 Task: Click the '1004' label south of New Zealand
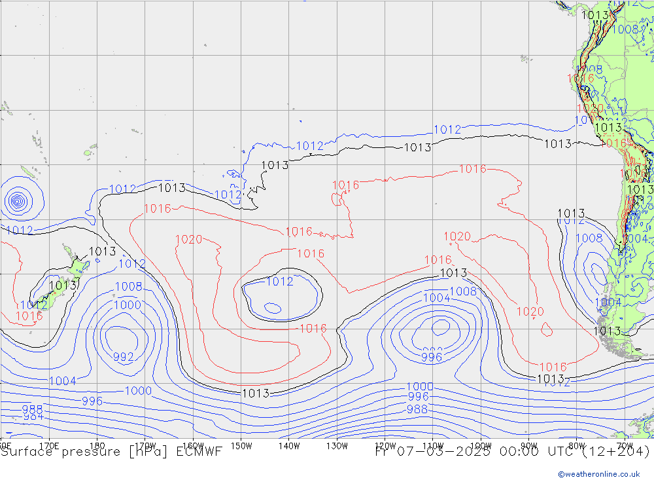point(63,381)
